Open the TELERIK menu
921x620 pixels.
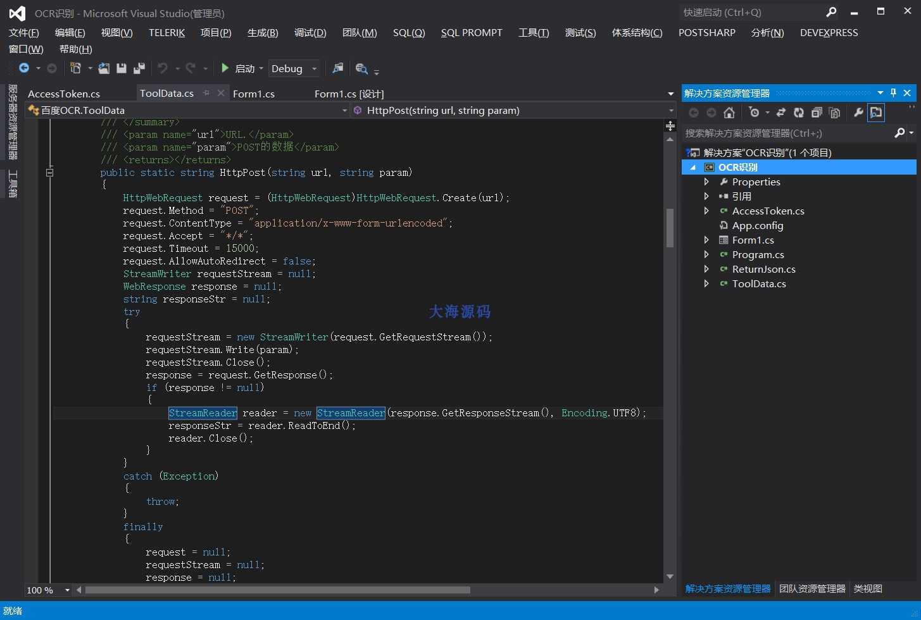tap(167, 33)
